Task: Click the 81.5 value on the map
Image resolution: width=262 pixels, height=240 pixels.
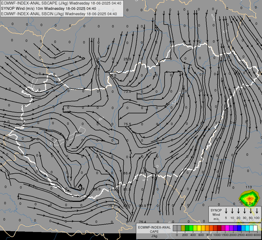Action: [127, 189]
